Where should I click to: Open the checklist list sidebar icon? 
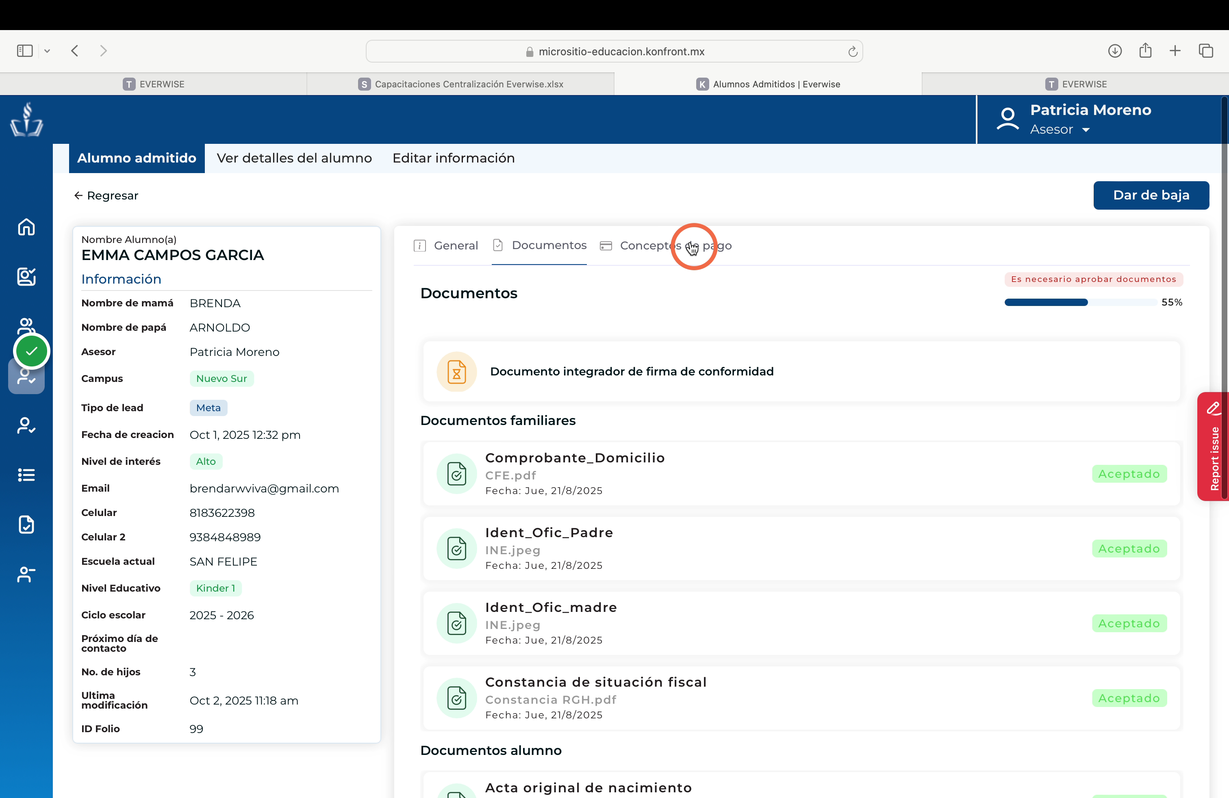point(26,475)
